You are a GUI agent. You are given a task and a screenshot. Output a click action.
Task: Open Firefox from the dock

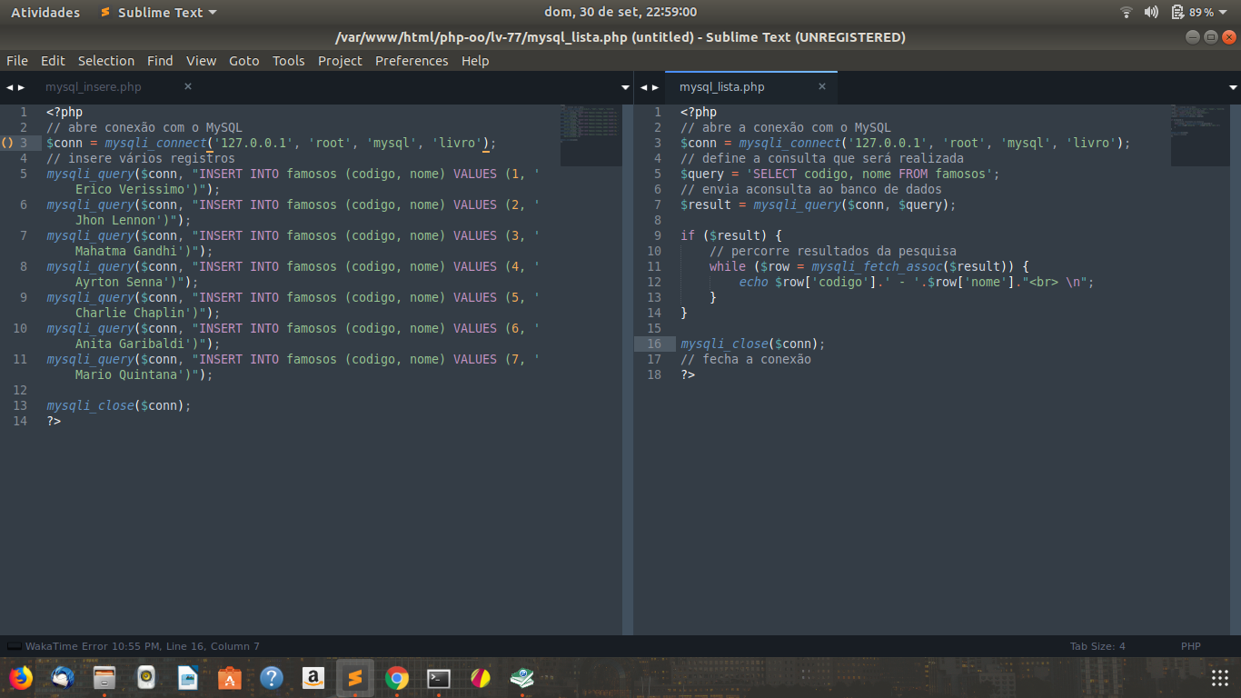(x=20, y=678)
